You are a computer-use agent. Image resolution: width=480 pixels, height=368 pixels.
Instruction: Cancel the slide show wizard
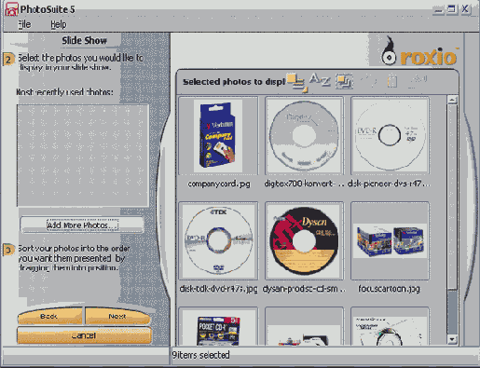coord(84,335)
